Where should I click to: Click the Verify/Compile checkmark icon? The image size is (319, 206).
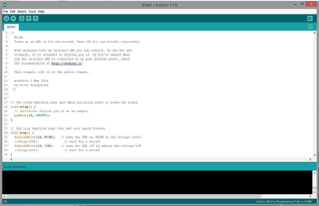tap(6, 18)
